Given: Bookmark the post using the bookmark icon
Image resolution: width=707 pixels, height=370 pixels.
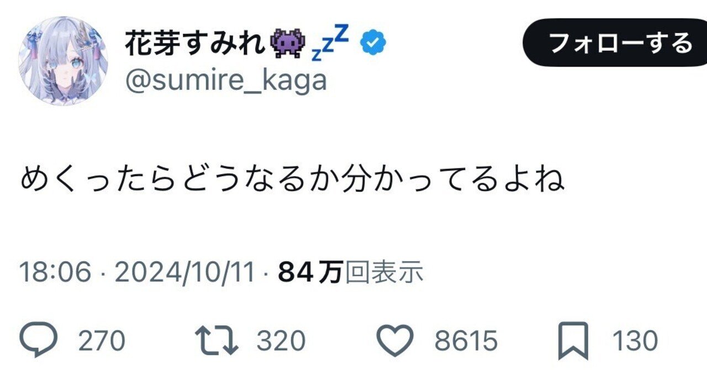Looking at the screenshot, I should (x=574, y=336).
